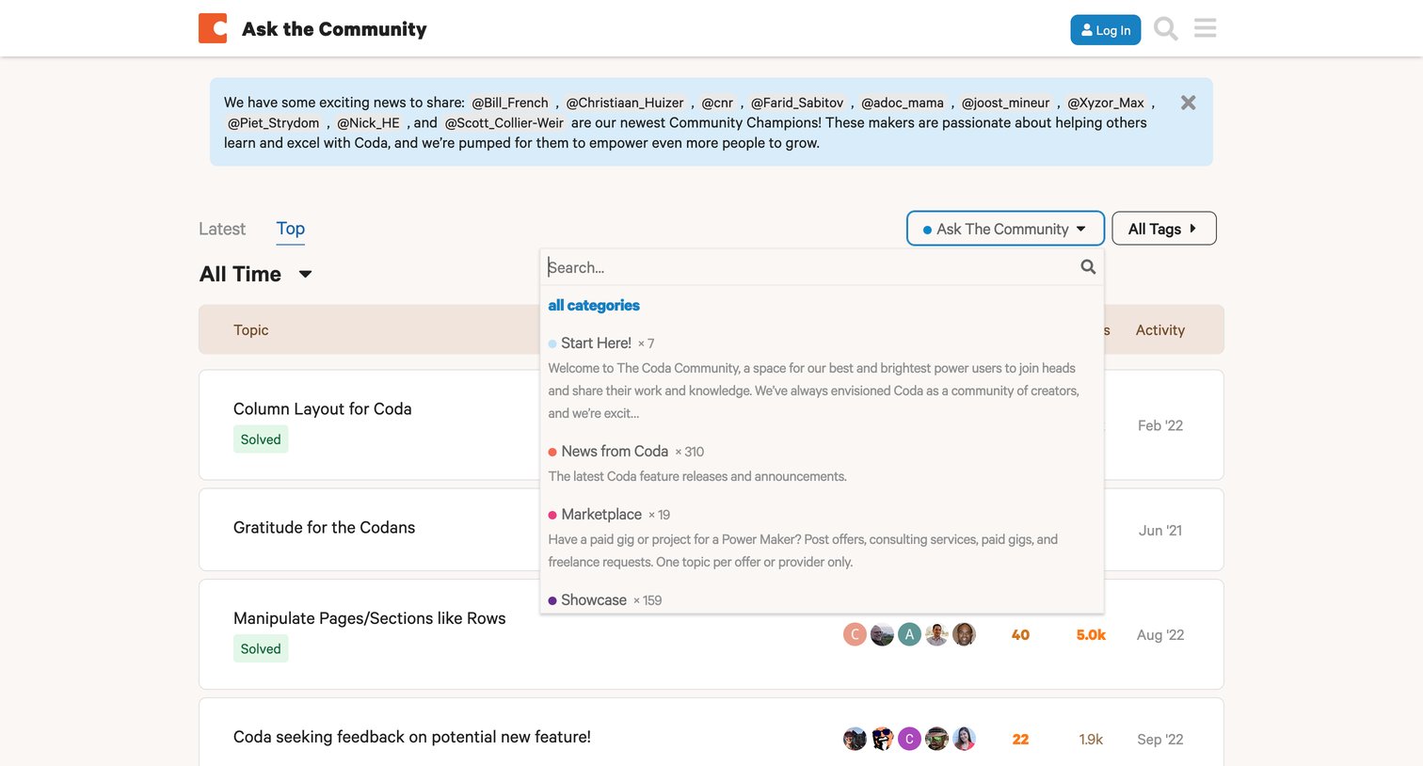Image resolution: width=1423 pixels, height=766 pixels.
Task: Click orange C avatar in Manipulate Pages row
Action: 855,634
